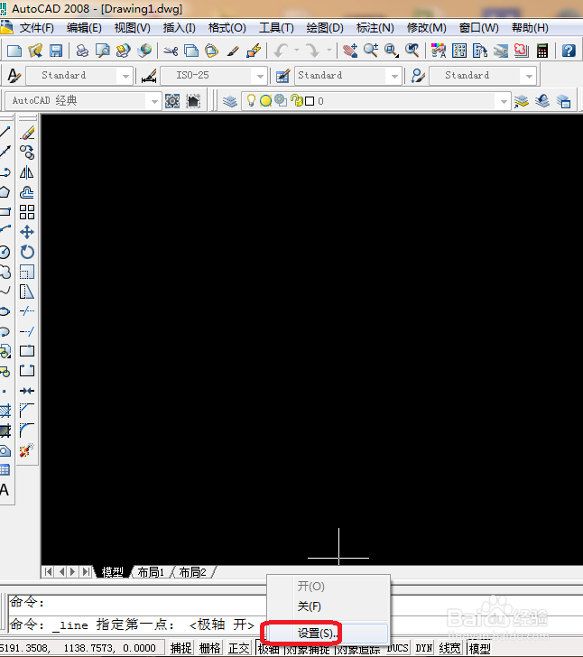Open the QuickCalc calculator icon
583x657 pixels.
click(x=541, y=51)
